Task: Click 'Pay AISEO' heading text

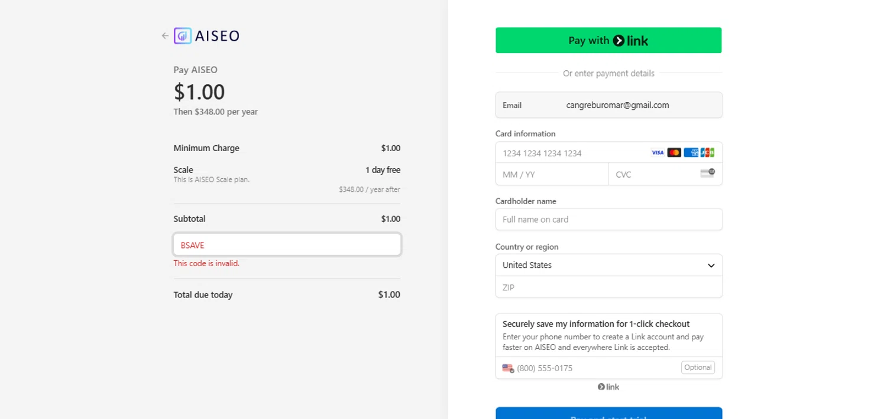Action: (196, 70)
